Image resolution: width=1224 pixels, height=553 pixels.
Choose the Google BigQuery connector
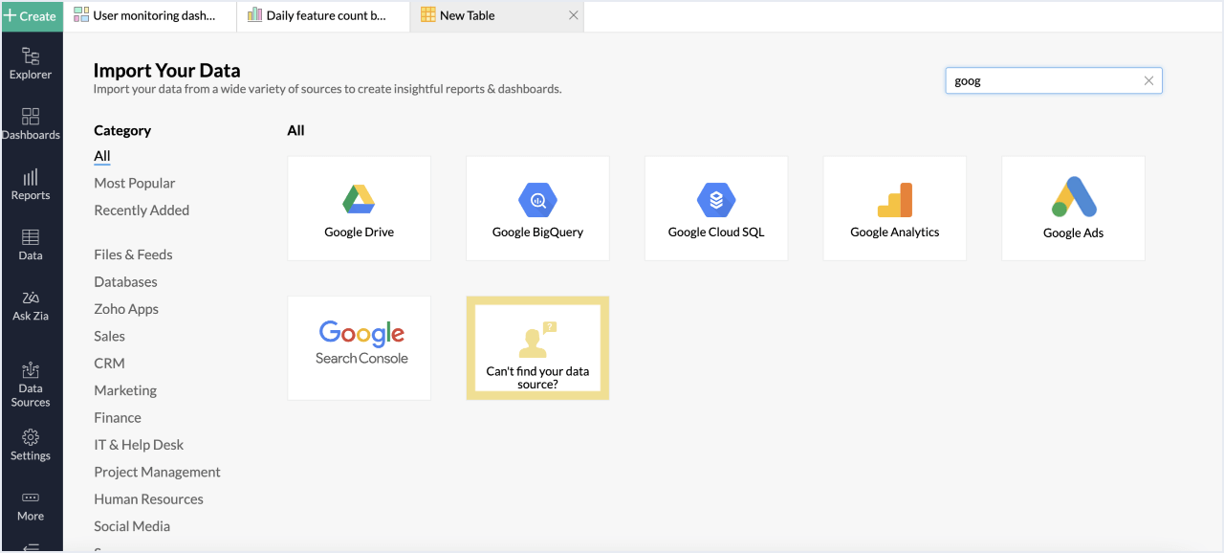click(537, 209)
